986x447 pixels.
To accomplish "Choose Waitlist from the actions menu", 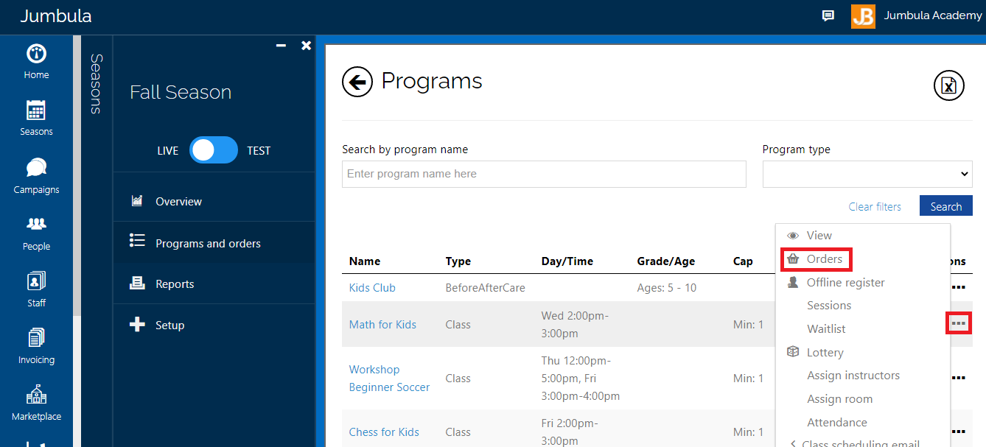I will [826, 328].
